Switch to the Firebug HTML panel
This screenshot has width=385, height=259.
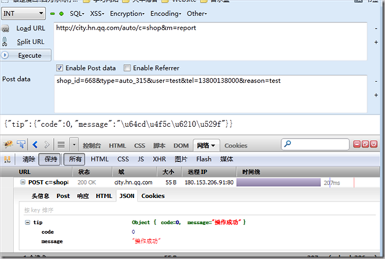[117, 145]
